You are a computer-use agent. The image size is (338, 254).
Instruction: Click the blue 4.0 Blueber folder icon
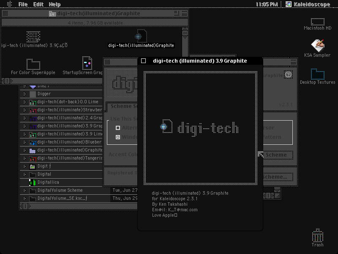click(x=33, y=142)
